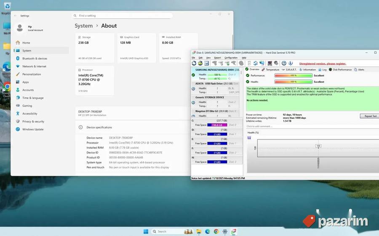Screen dimensions: 379x236
Task: Click the help question mark toolbar icon
Action: tap(284, 63)
